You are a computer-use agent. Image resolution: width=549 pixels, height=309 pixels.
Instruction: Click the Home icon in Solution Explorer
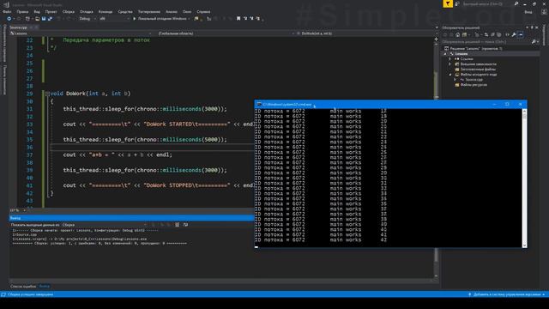(x=457, y=34)
